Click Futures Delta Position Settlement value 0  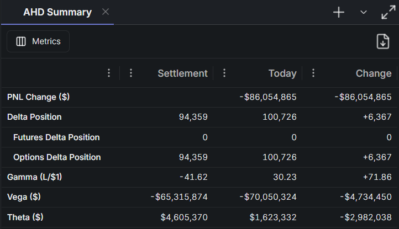pos(205,137)
